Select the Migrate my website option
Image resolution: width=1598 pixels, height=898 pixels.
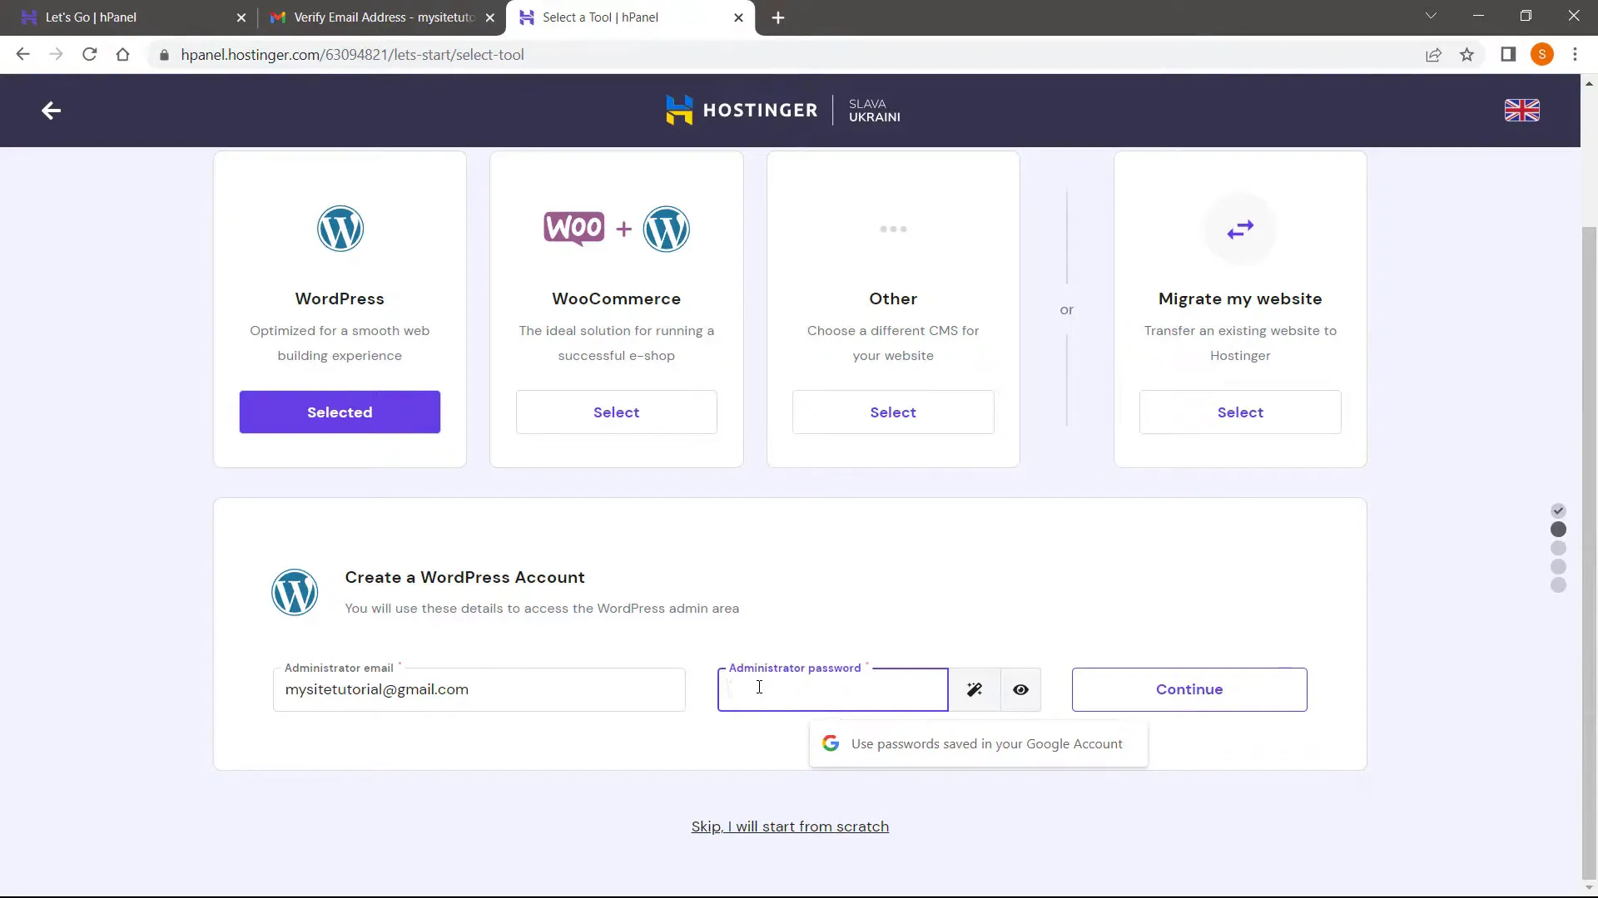1240,412
